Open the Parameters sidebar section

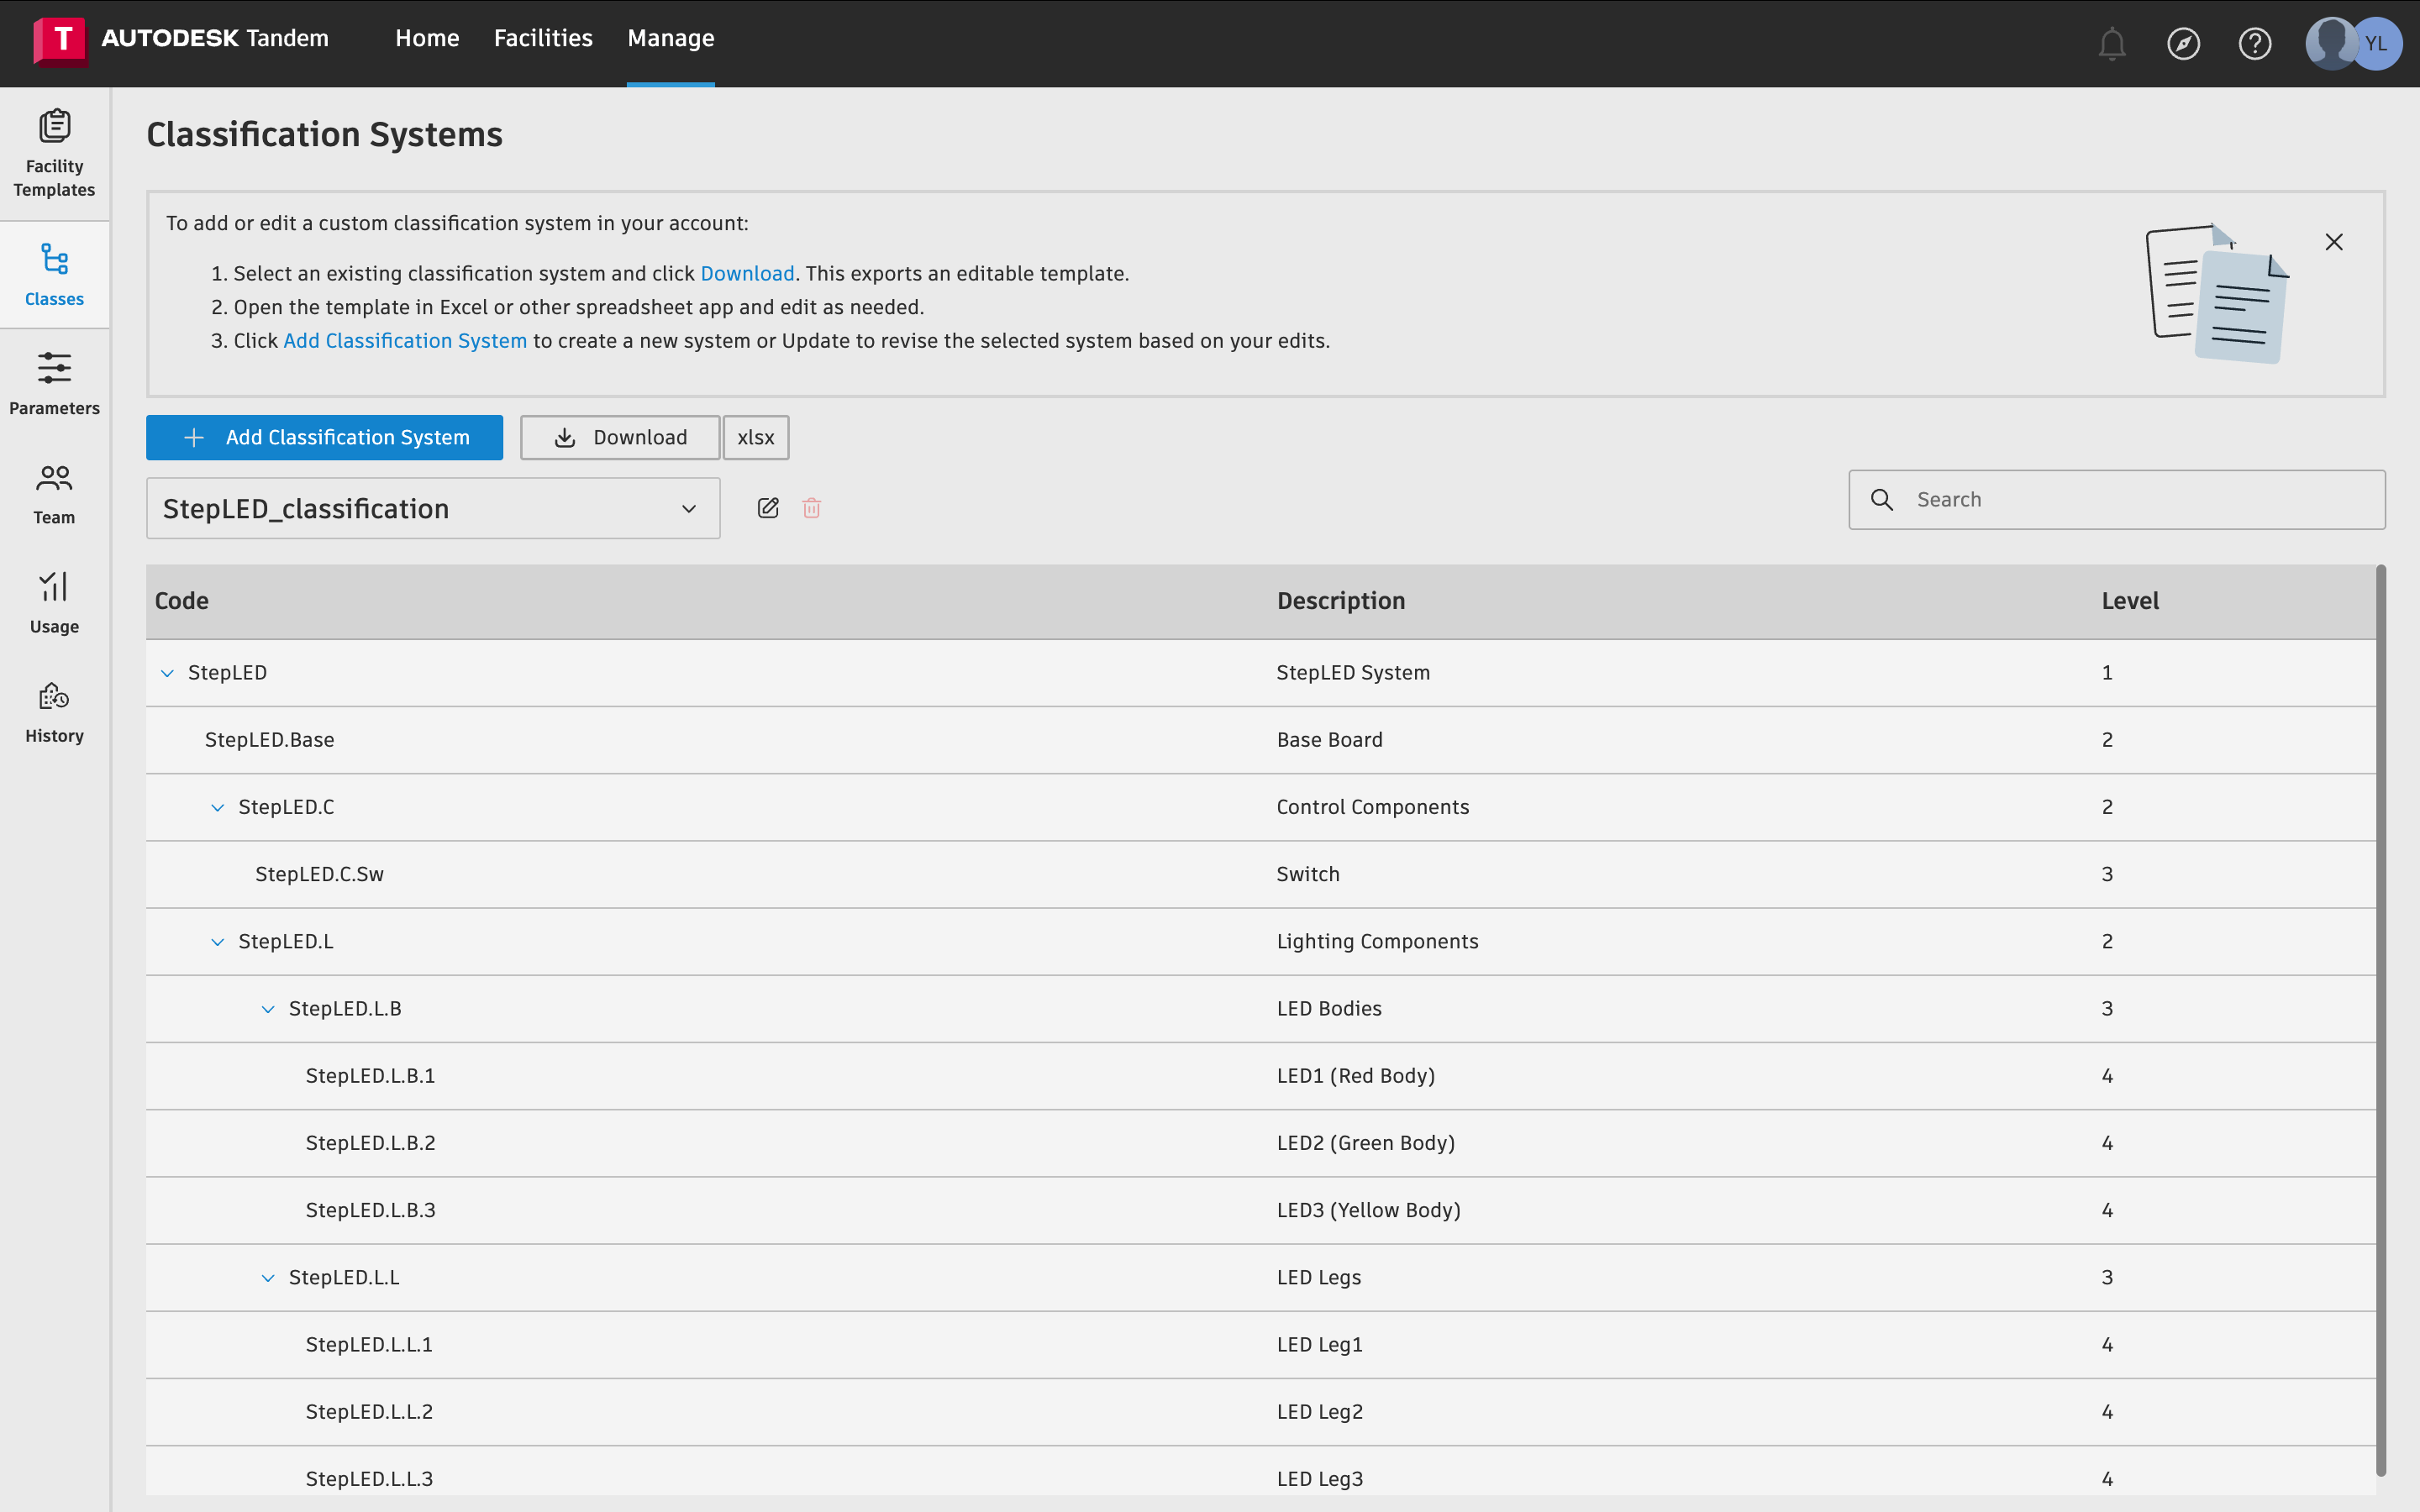point(54,383)
